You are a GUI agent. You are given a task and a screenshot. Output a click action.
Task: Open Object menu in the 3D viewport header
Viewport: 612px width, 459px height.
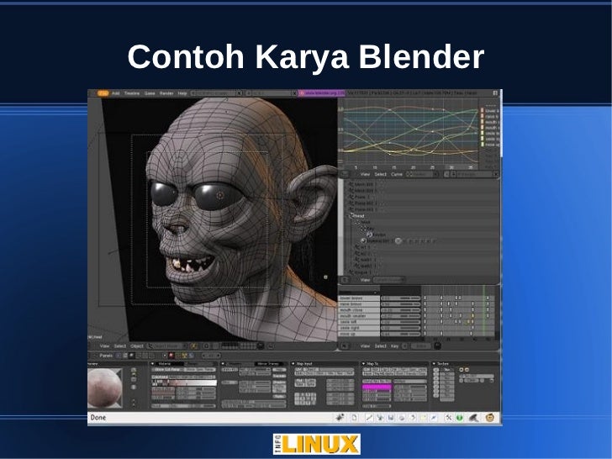(137, 346)
